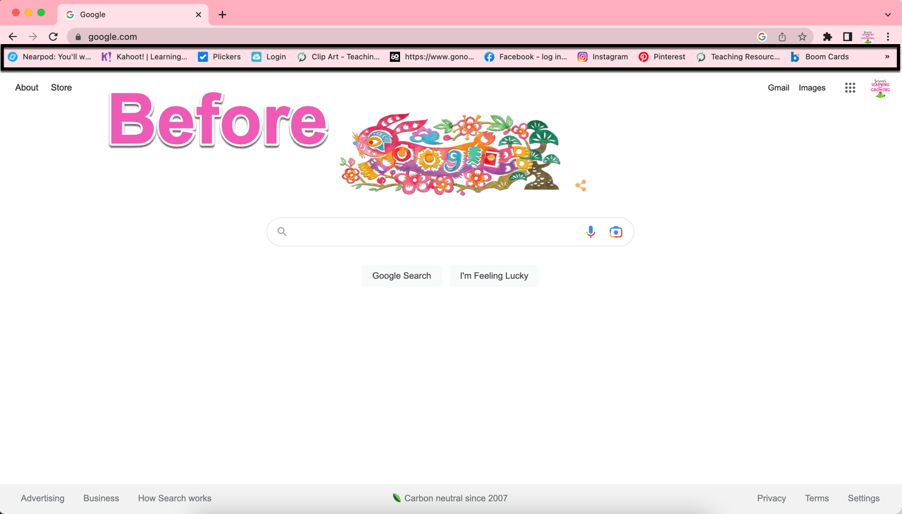Open the Gmail link
The width and height of the screenshot is (902, 514).
(x=779, y=88)
